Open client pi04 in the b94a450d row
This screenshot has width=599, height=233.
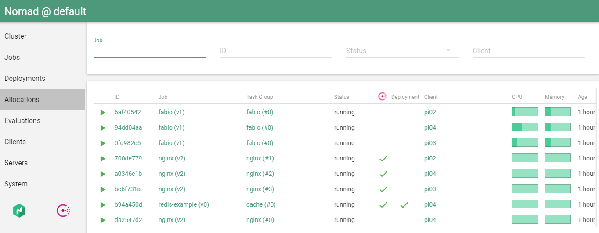click(x=430, y=204)
